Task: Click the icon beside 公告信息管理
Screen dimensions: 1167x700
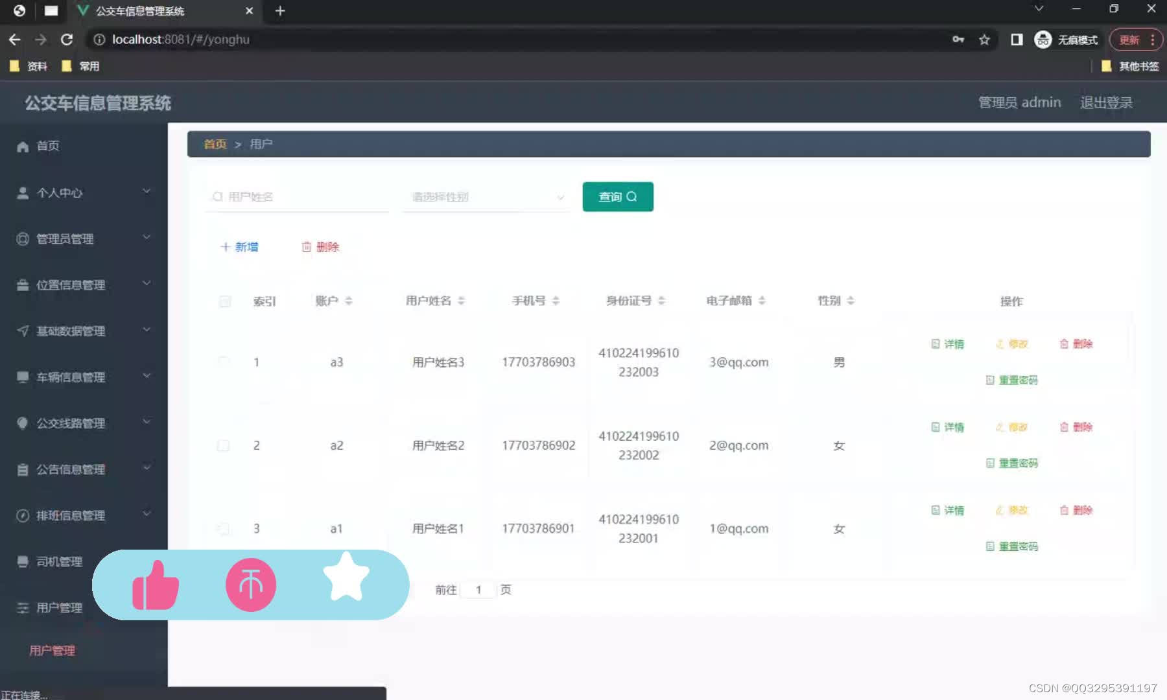Action: (23, 469)
